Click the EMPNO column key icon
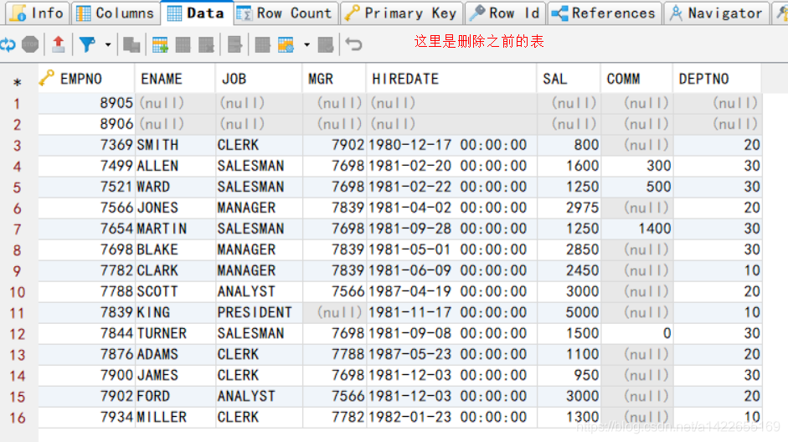This screenshot has width=788, height=442. point(47,78)
